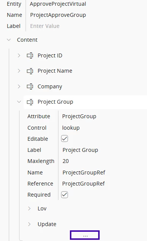Click the three-dot more button at bottom

tap(85, 235)
